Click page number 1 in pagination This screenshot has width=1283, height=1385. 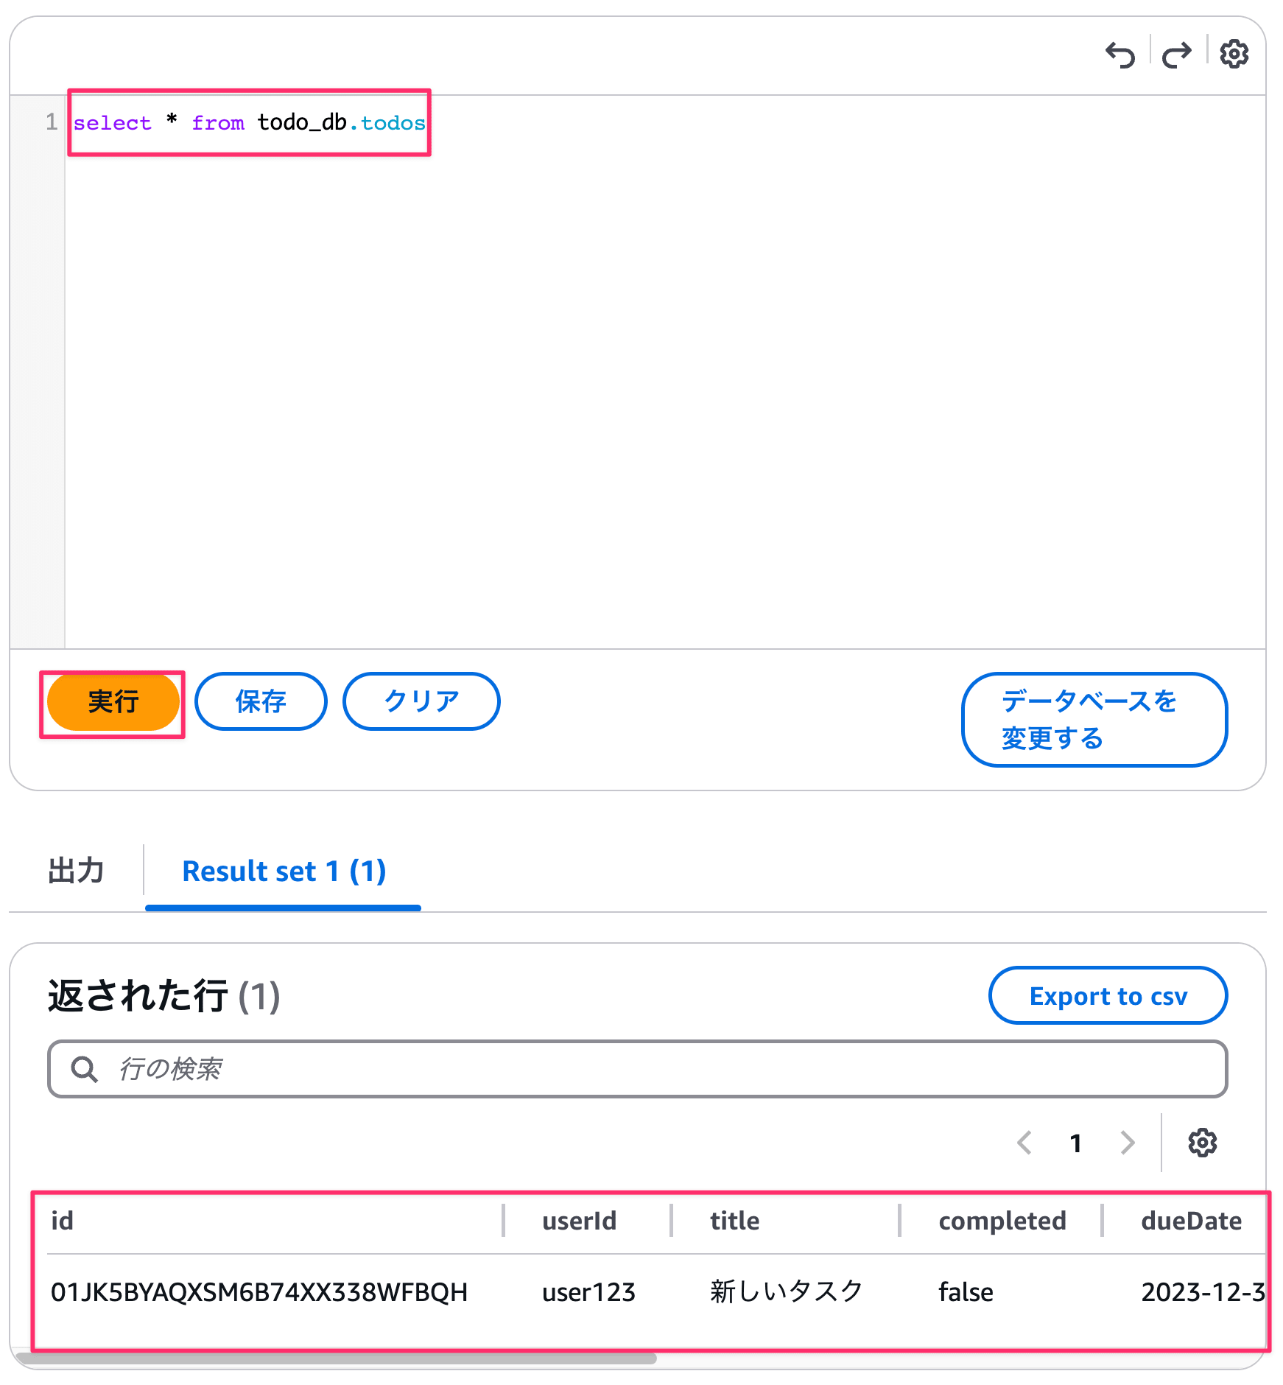[1076, 1143]
